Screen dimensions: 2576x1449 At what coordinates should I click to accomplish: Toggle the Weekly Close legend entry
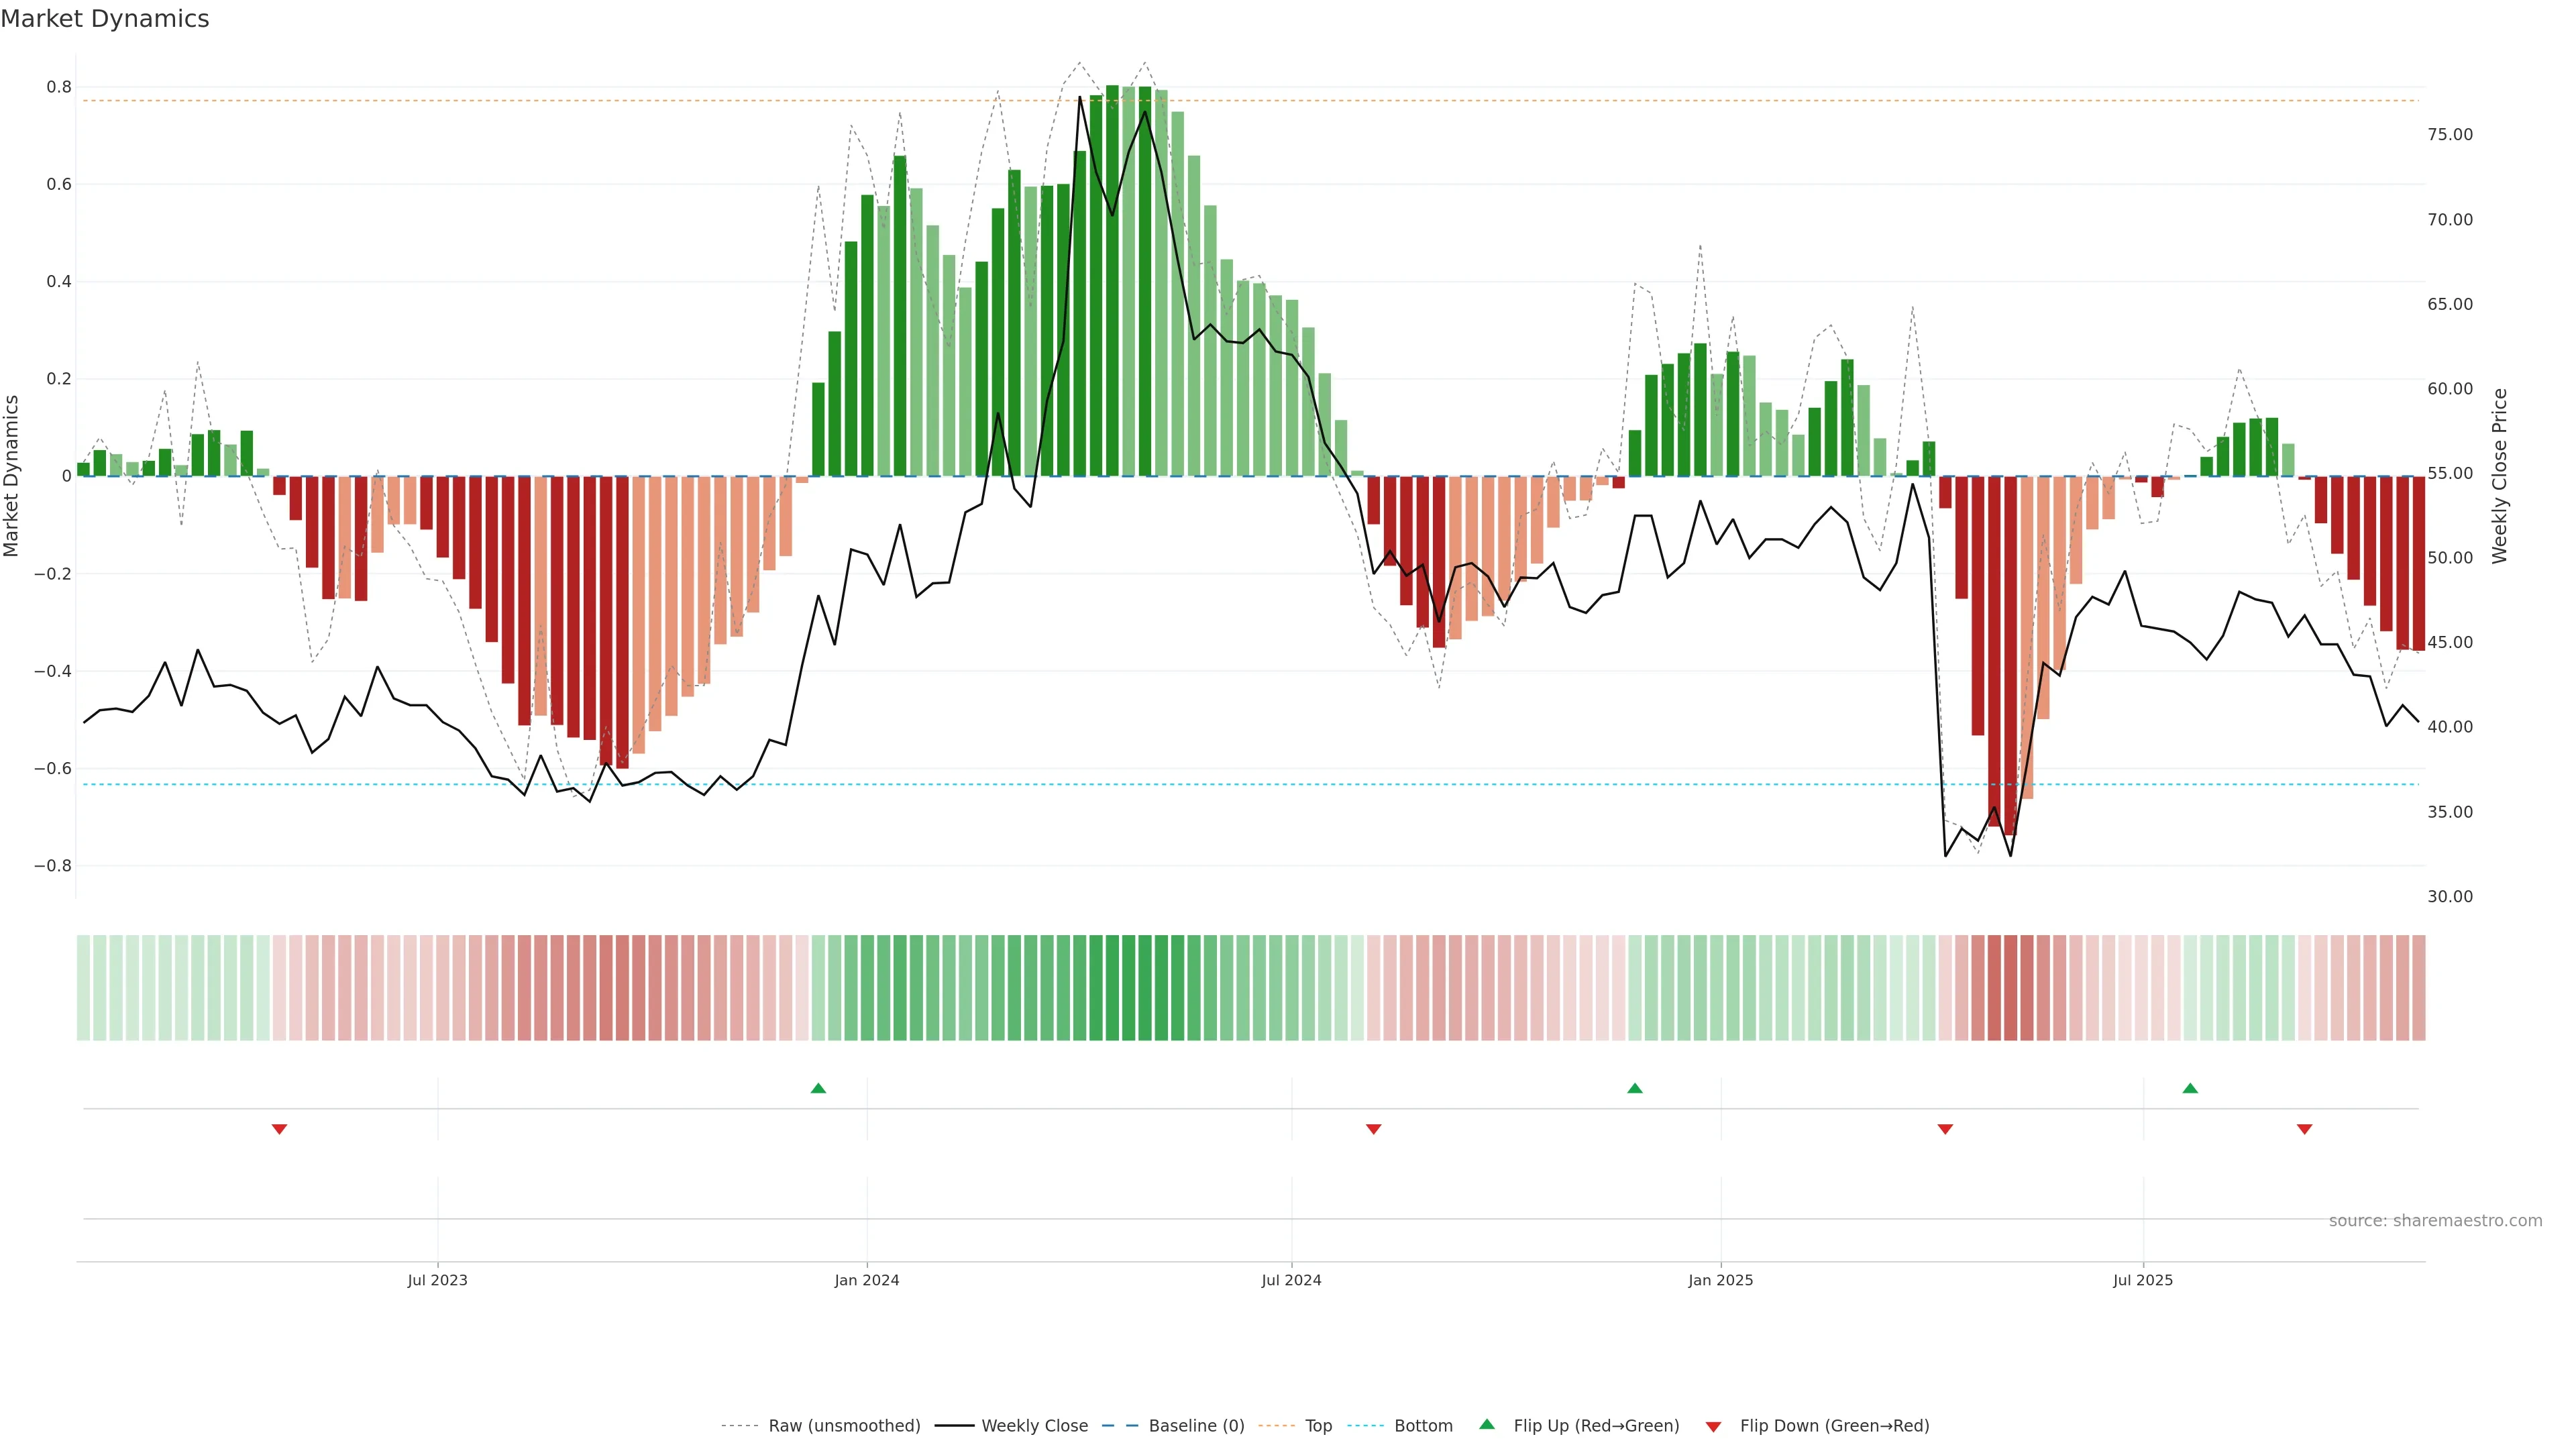tap(1034, 1426)
